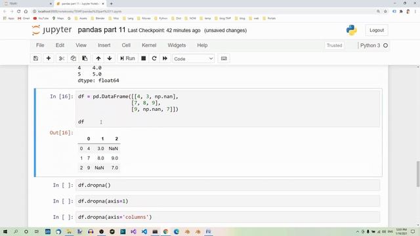This screenshot has height=236, width=420.
Task: Open the cell type Code dropdown
Action: pyautogui.click(x=193, y=58)
